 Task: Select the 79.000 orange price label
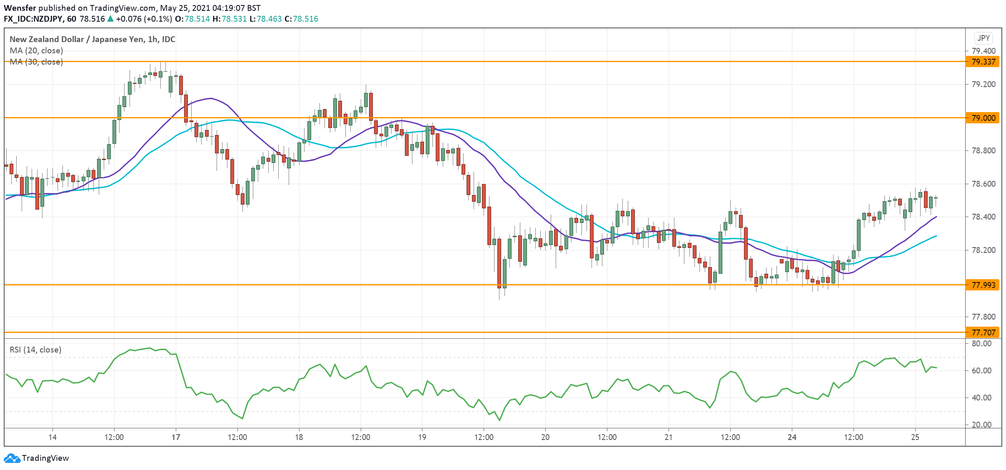(983, 118)
